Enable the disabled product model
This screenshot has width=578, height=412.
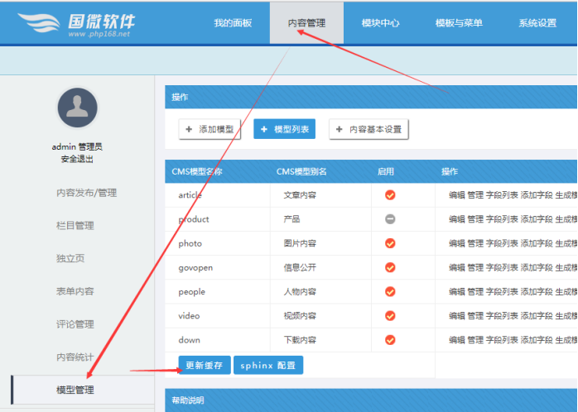(390, 219)
